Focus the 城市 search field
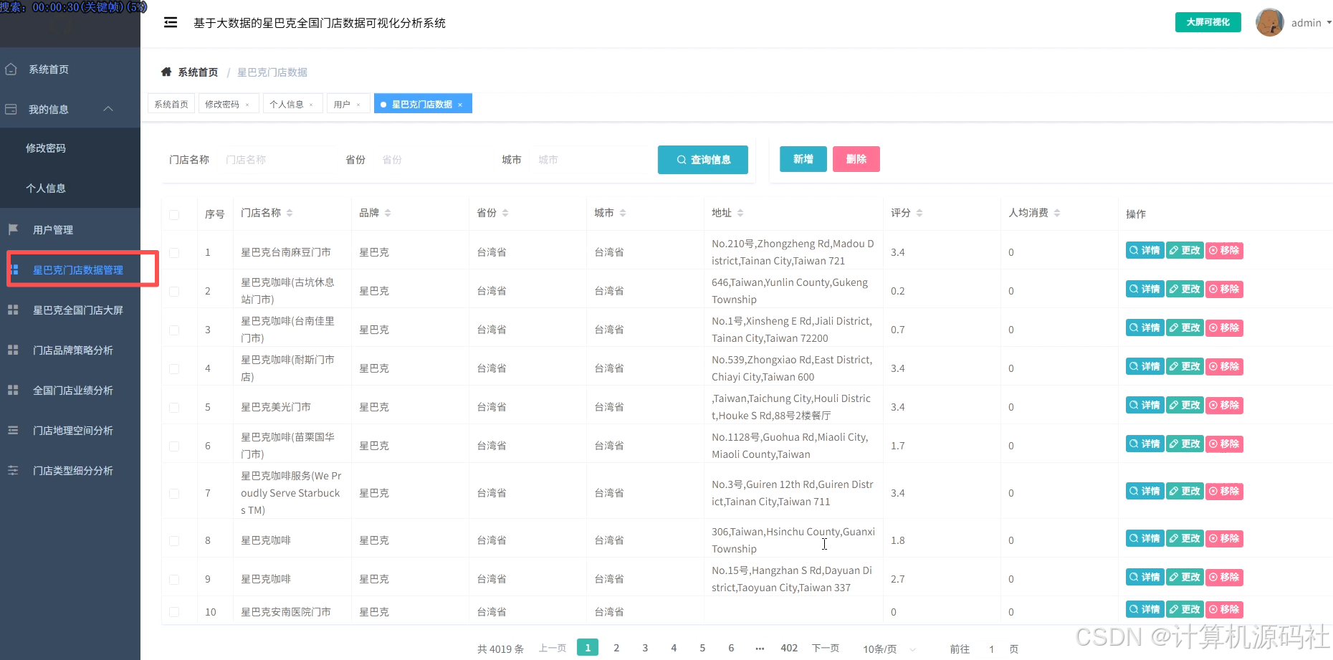1333x660 pixels. tap(589, 160)
